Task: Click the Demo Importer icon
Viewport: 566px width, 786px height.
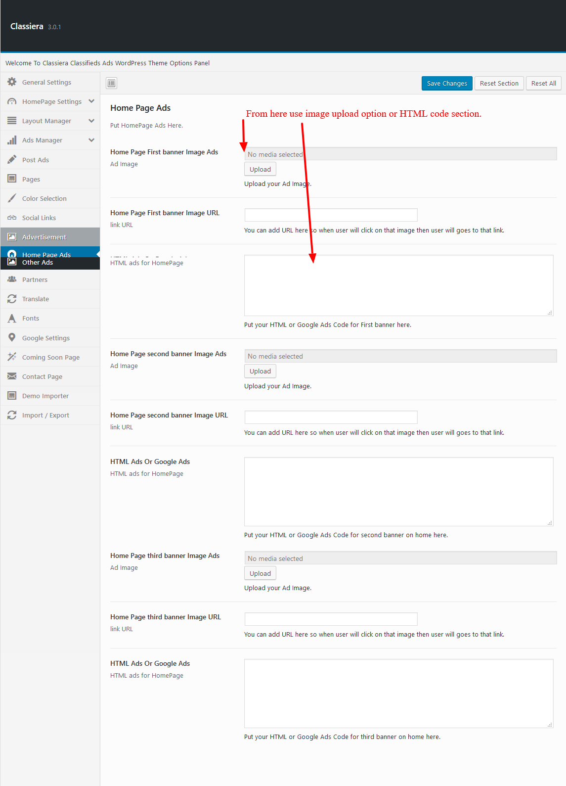Action: pos(12,396)
